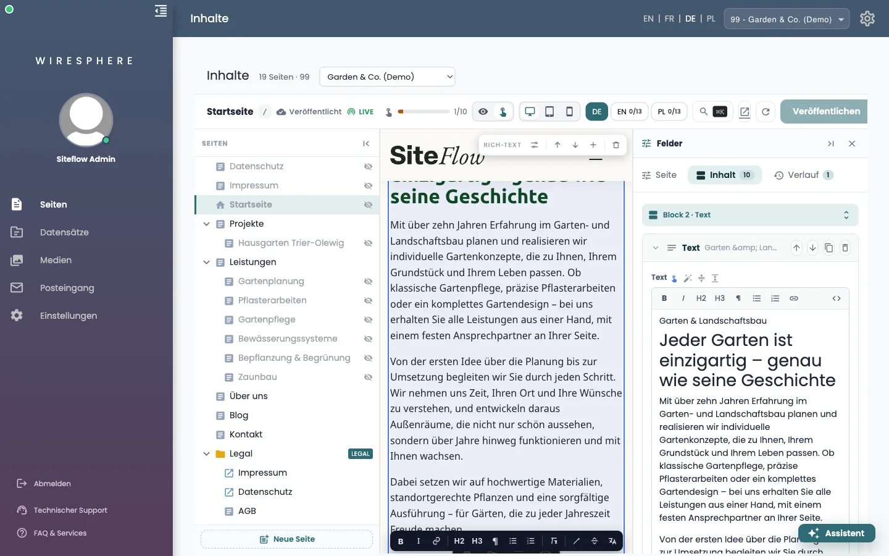This screenshot has width=889, height=556.
Task: Open the 99 - Garden & Co. top selector
Action: pyautogui.click(x=787, y=19)
